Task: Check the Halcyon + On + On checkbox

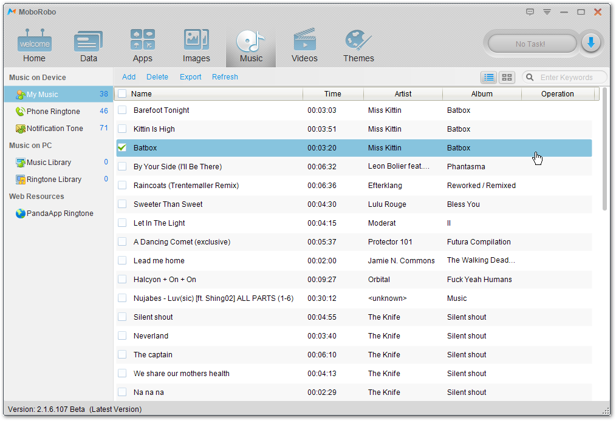Action: point(122,280)
